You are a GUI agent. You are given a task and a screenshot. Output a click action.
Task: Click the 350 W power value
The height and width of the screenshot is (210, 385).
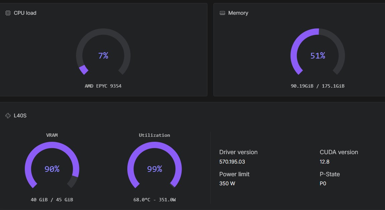(227, 184)
